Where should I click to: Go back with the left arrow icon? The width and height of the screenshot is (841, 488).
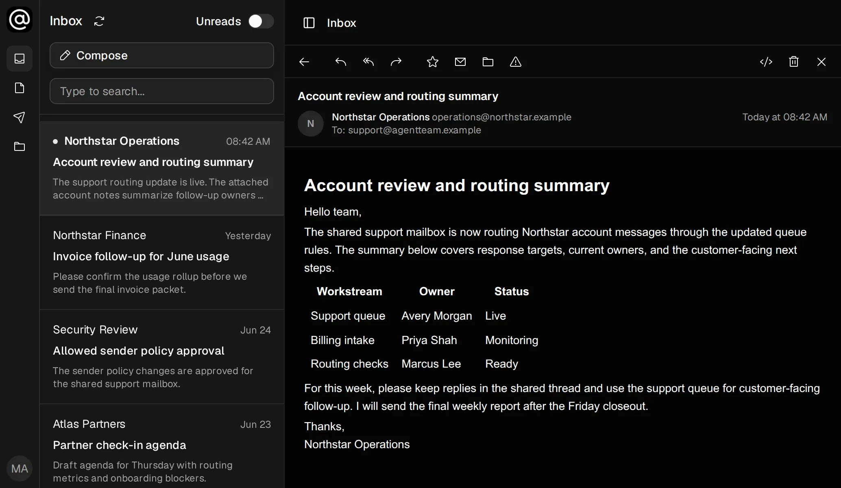304,62
